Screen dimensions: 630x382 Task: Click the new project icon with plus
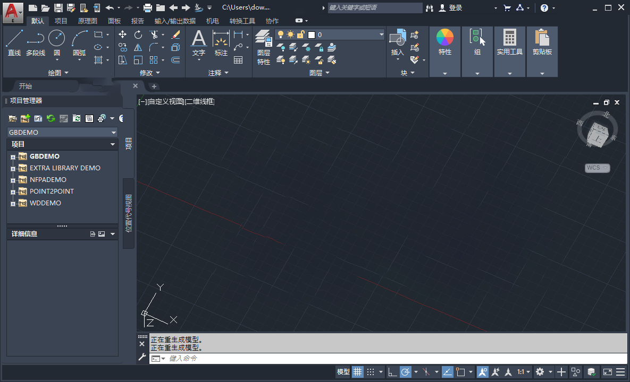click(x=26, y=118)
